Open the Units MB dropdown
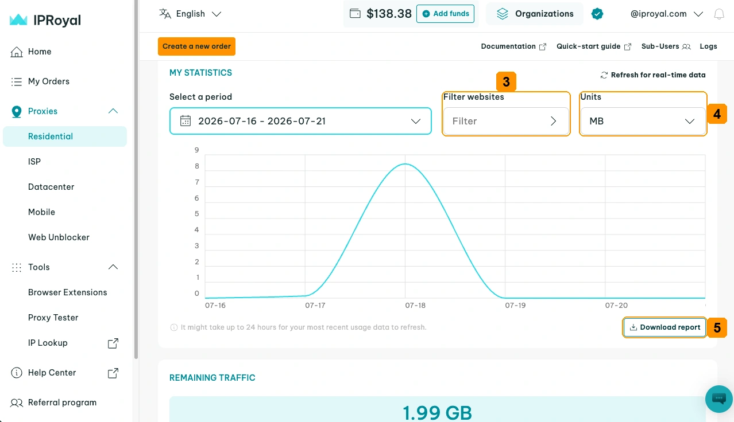Viewport: 734px width, 422px height. tap(643, 121)
